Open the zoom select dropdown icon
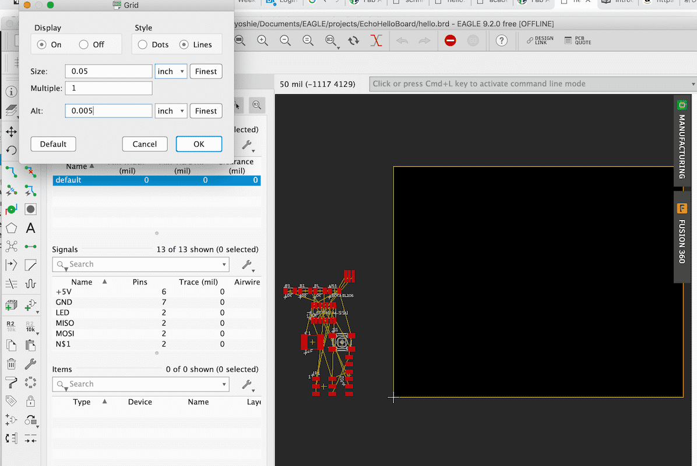Viewport: 697px width, 466px height. [330, 41]
